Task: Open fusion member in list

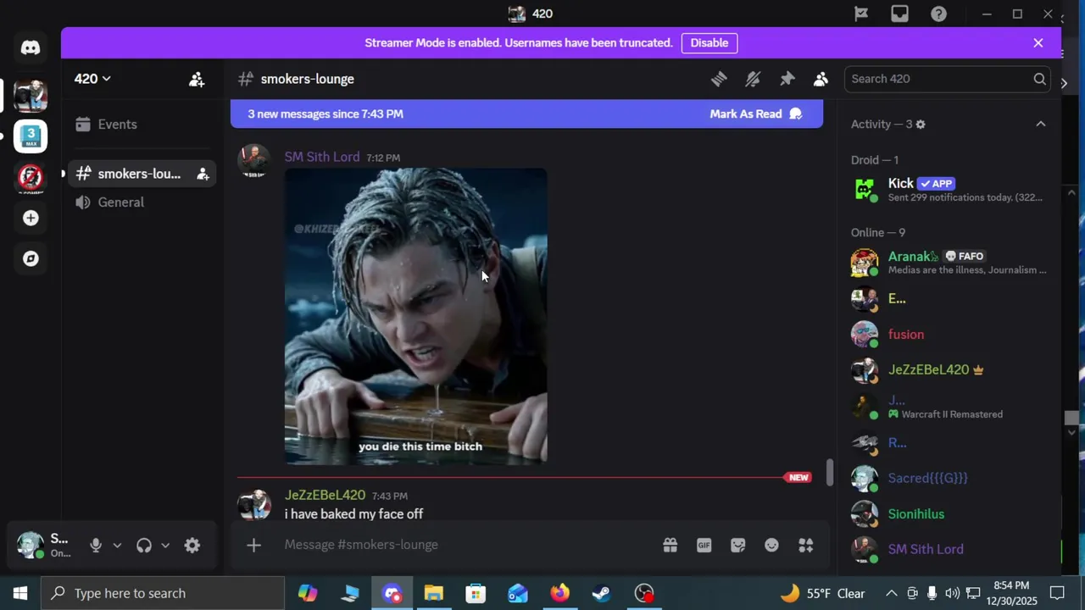Action: tap(949, 335)
